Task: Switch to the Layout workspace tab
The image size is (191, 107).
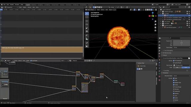Action: [28, 5]
